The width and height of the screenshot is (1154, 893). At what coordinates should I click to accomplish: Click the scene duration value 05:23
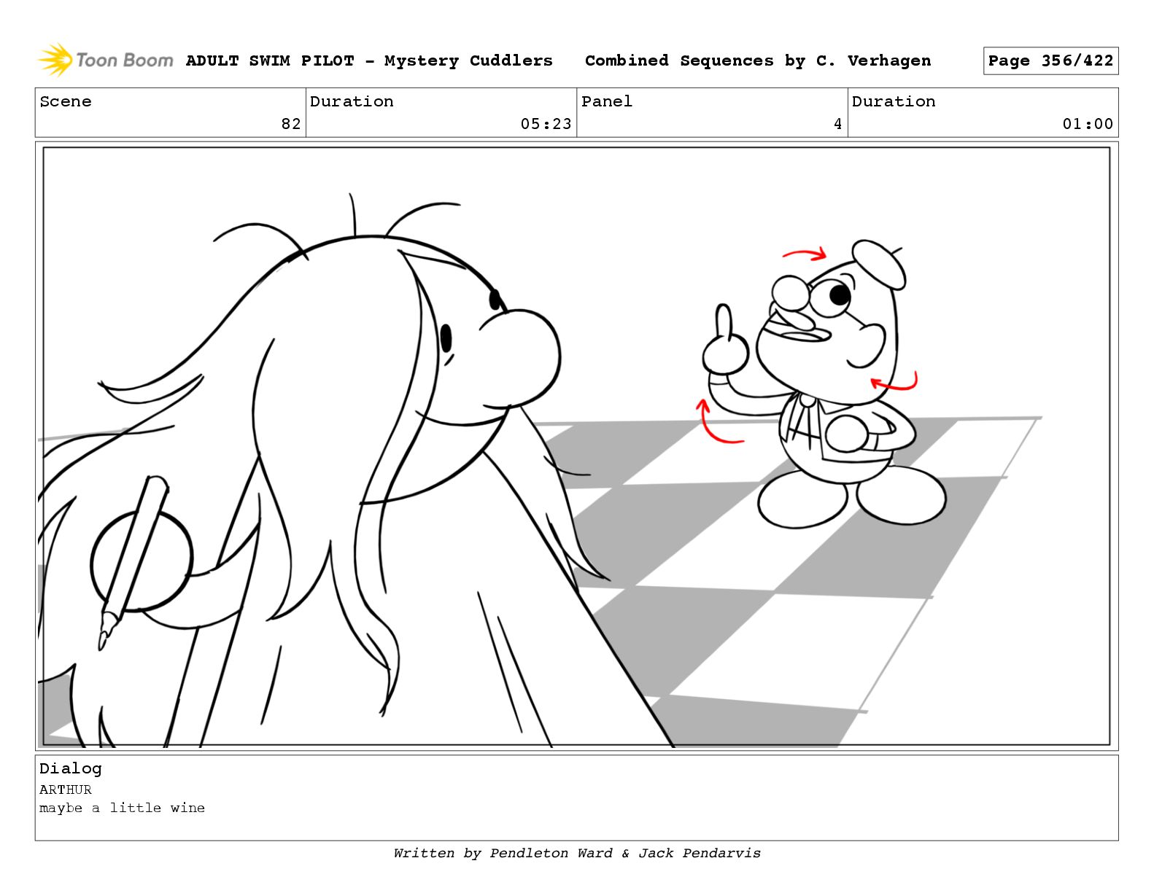coord(546,124)
